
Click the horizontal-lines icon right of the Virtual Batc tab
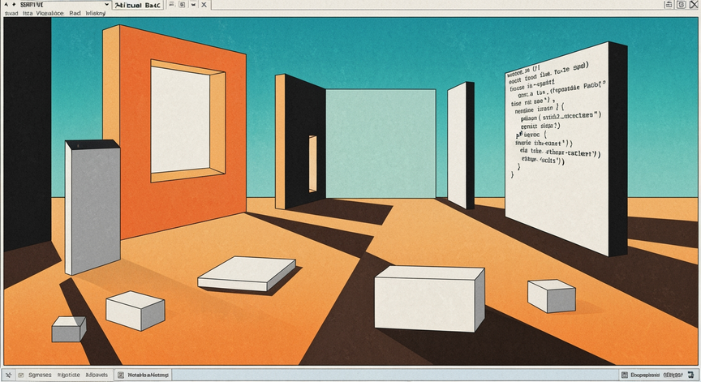coord(171,5)
